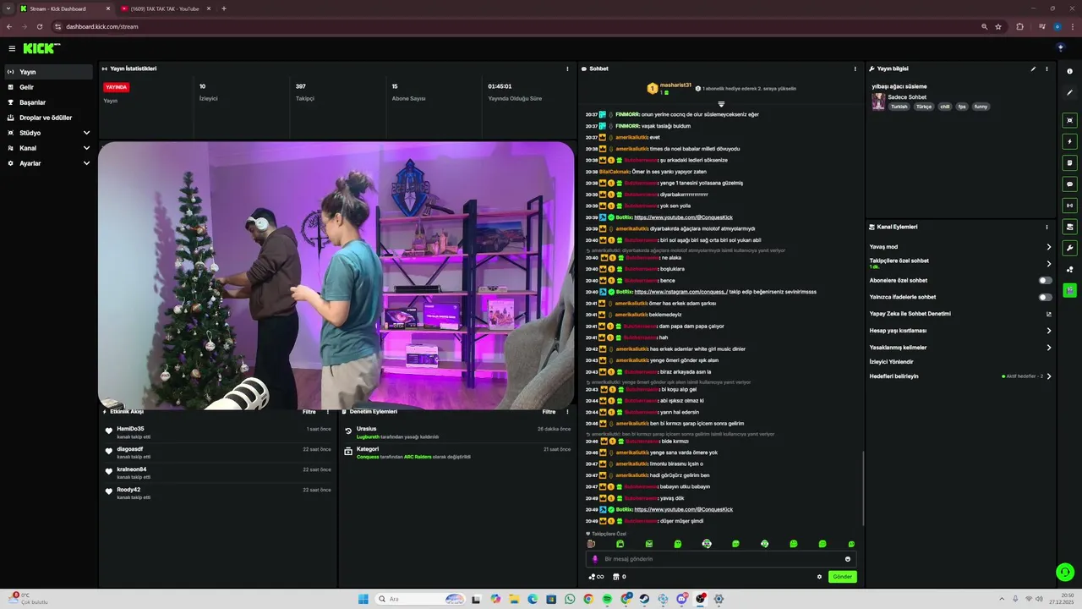Toggle Yalnızca ifadelerle sohbet switch

(1046, 297)
